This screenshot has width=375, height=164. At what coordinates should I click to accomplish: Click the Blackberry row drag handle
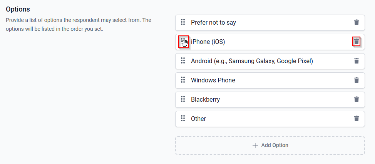[183, 99]
